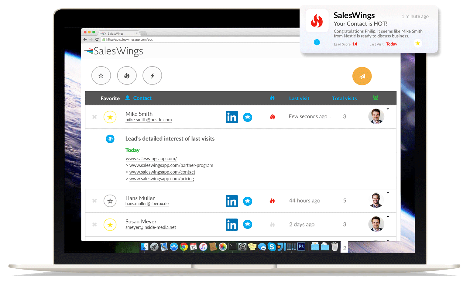Open the Trash in the dock
Screen dimensions: 470x286
[x=335, y=246]
